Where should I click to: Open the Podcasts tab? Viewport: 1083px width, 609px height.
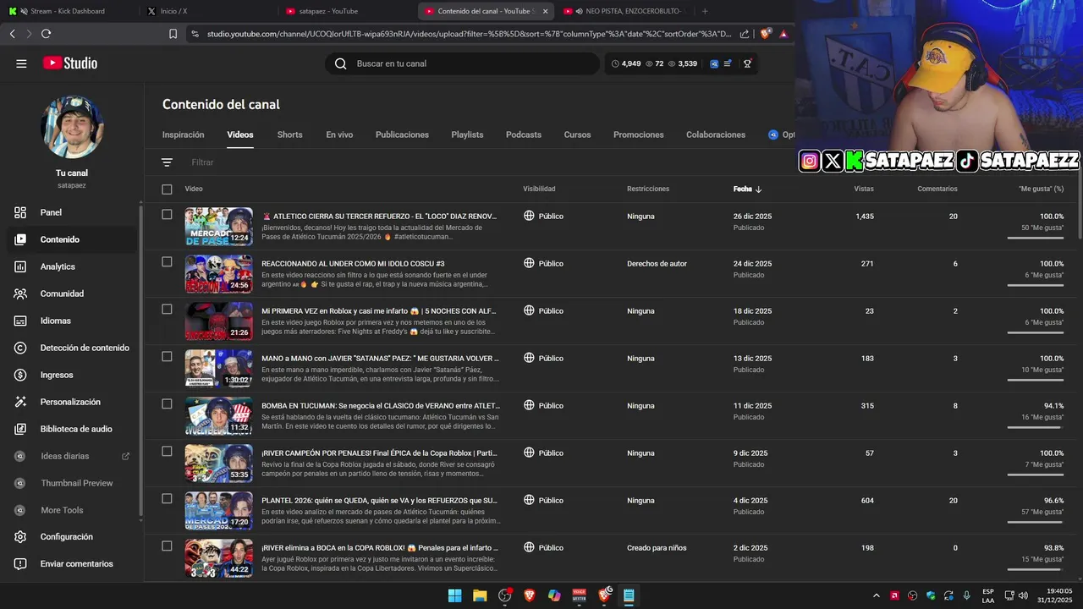(x=524, y=134)
